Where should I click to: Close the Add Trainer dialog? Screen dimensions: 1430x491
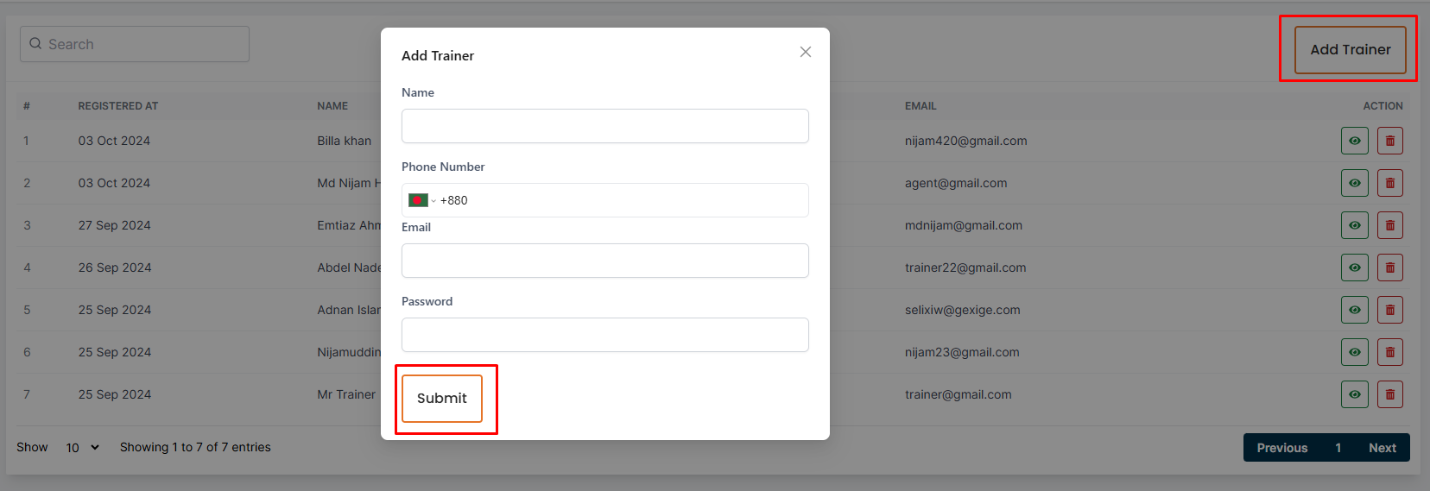click(806, 52)
